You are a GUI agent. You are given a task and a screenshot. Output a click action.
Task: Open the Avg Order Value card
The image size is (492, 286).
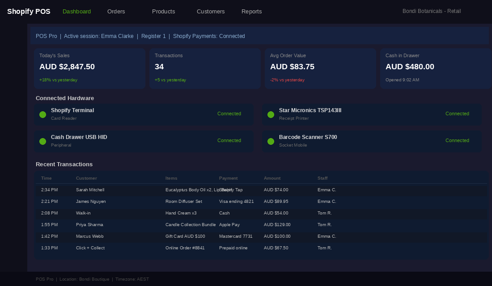[320, 68]
